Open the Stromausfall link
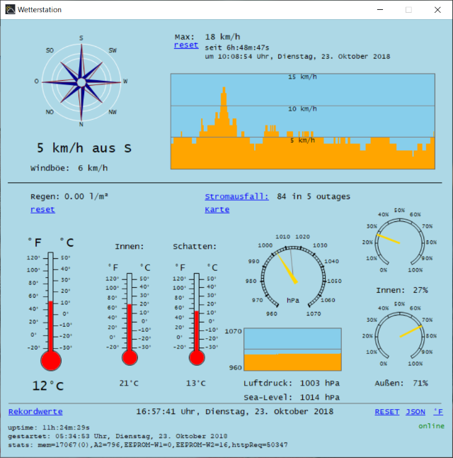Image resolution: width=453 pixels, height=458 pixels. click(236, 196)
